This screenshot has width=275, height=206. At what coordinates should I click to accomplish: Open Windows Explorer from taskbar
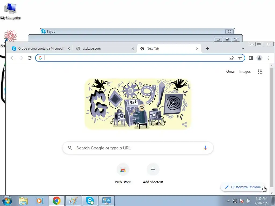23,201
